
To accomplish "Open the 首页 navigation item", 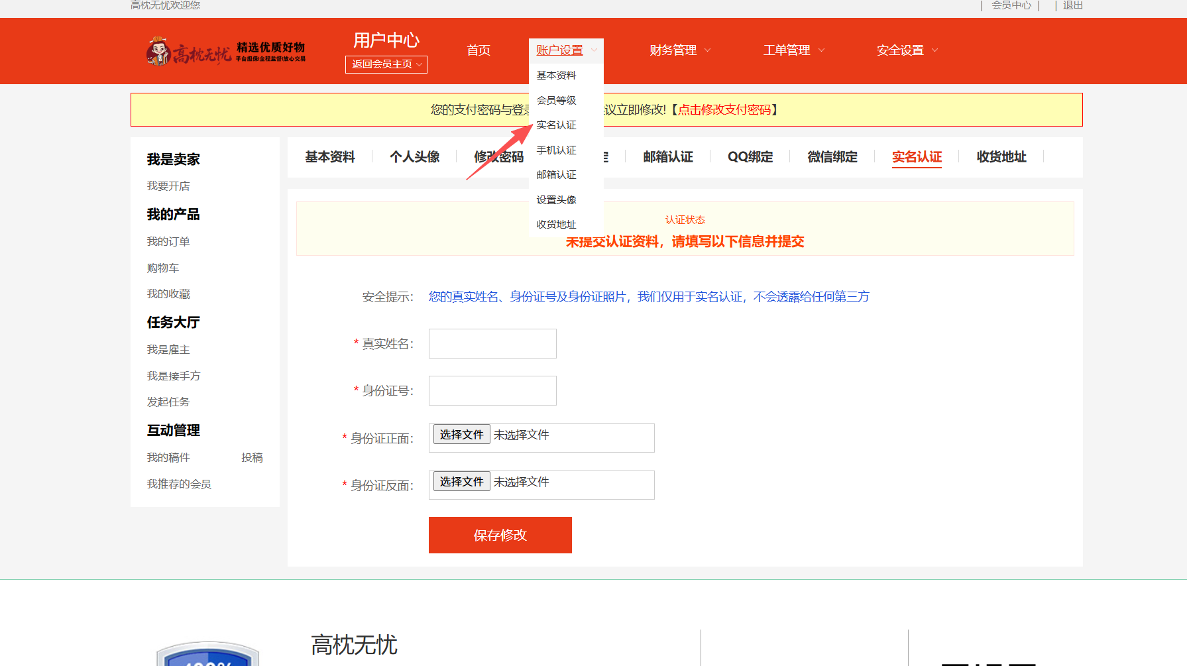I will pyautogui.click(x=479, y=50).
